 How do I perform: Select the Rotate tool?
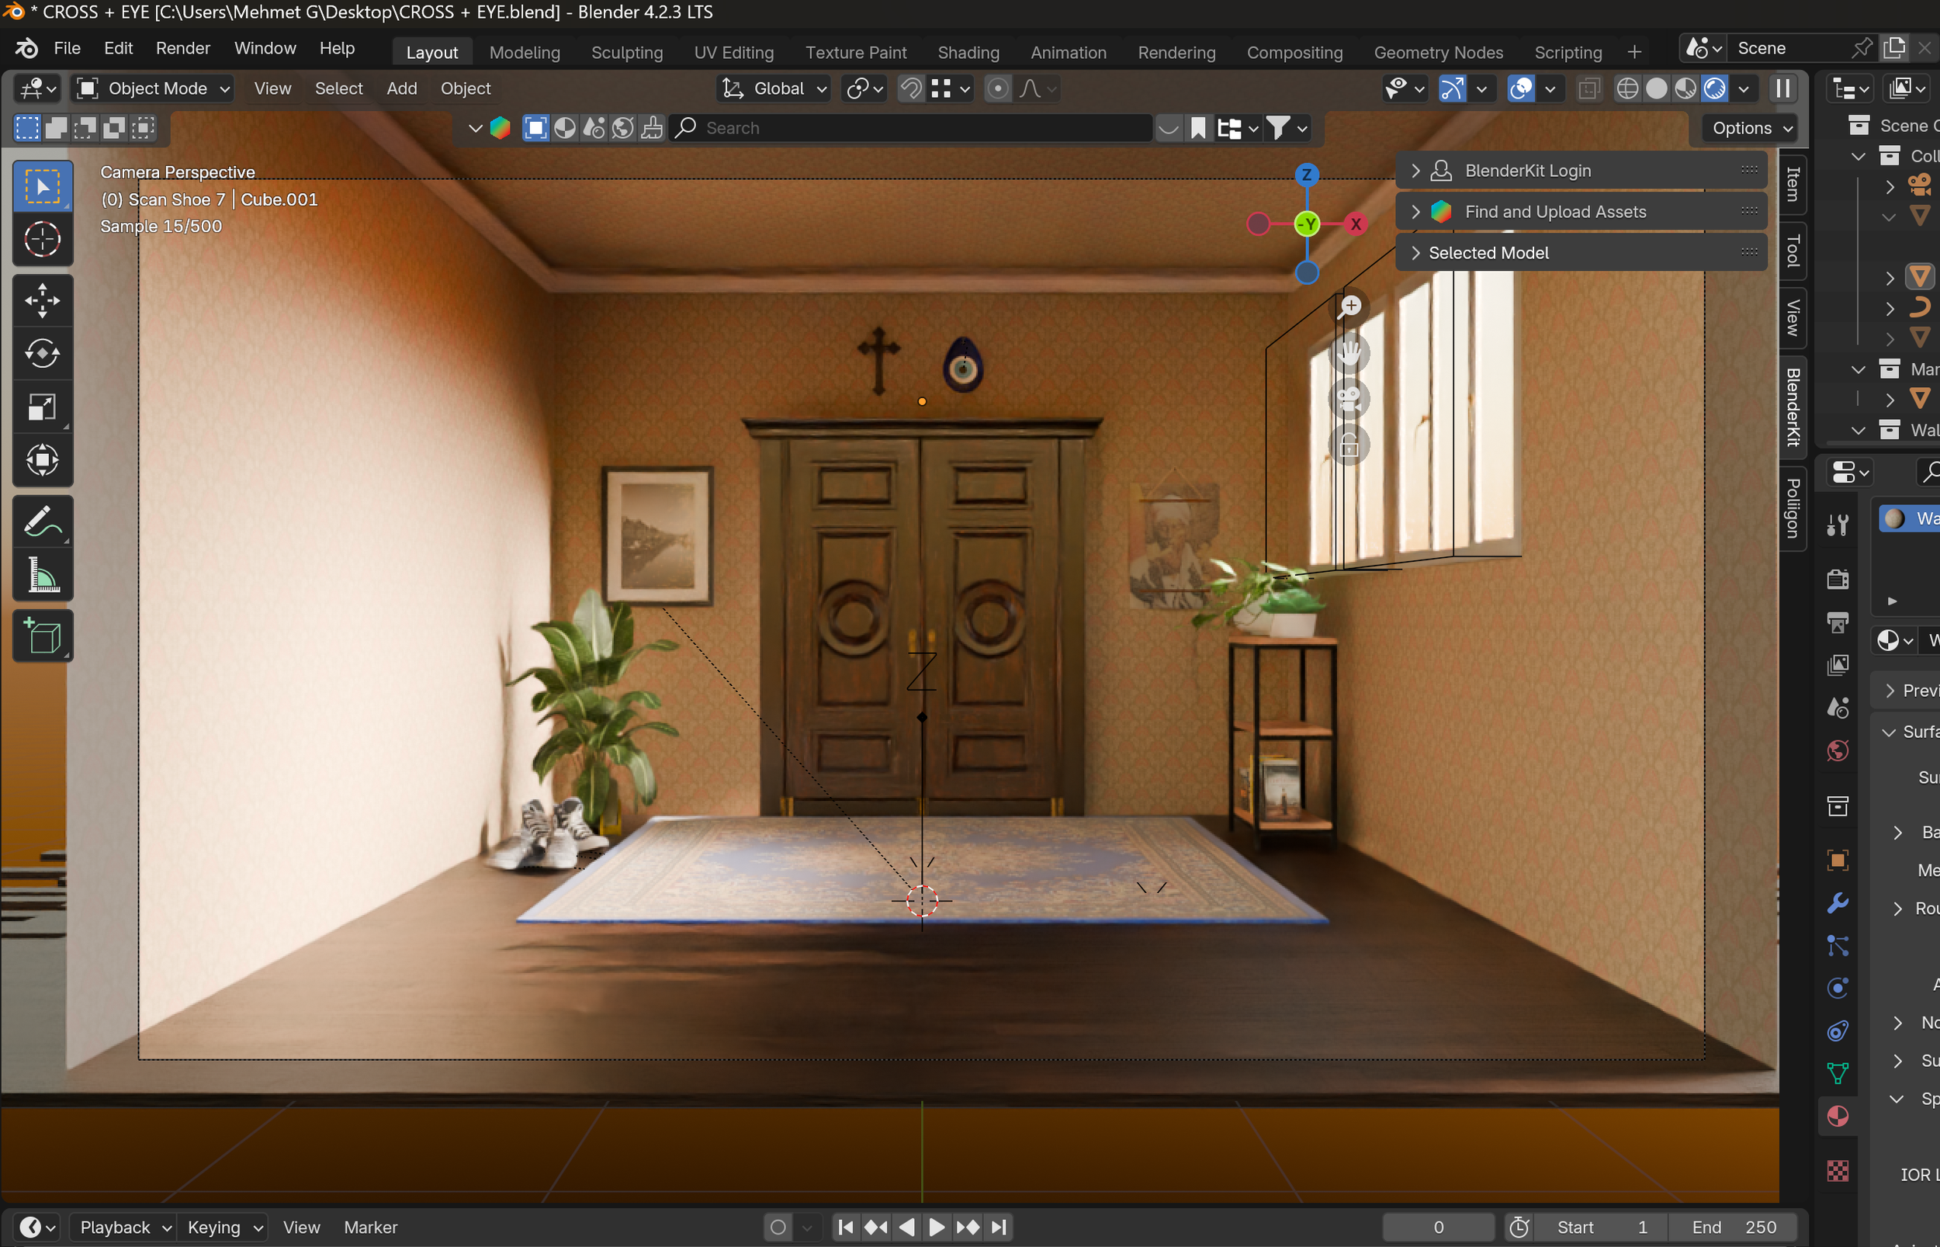(x=42, y=354)
